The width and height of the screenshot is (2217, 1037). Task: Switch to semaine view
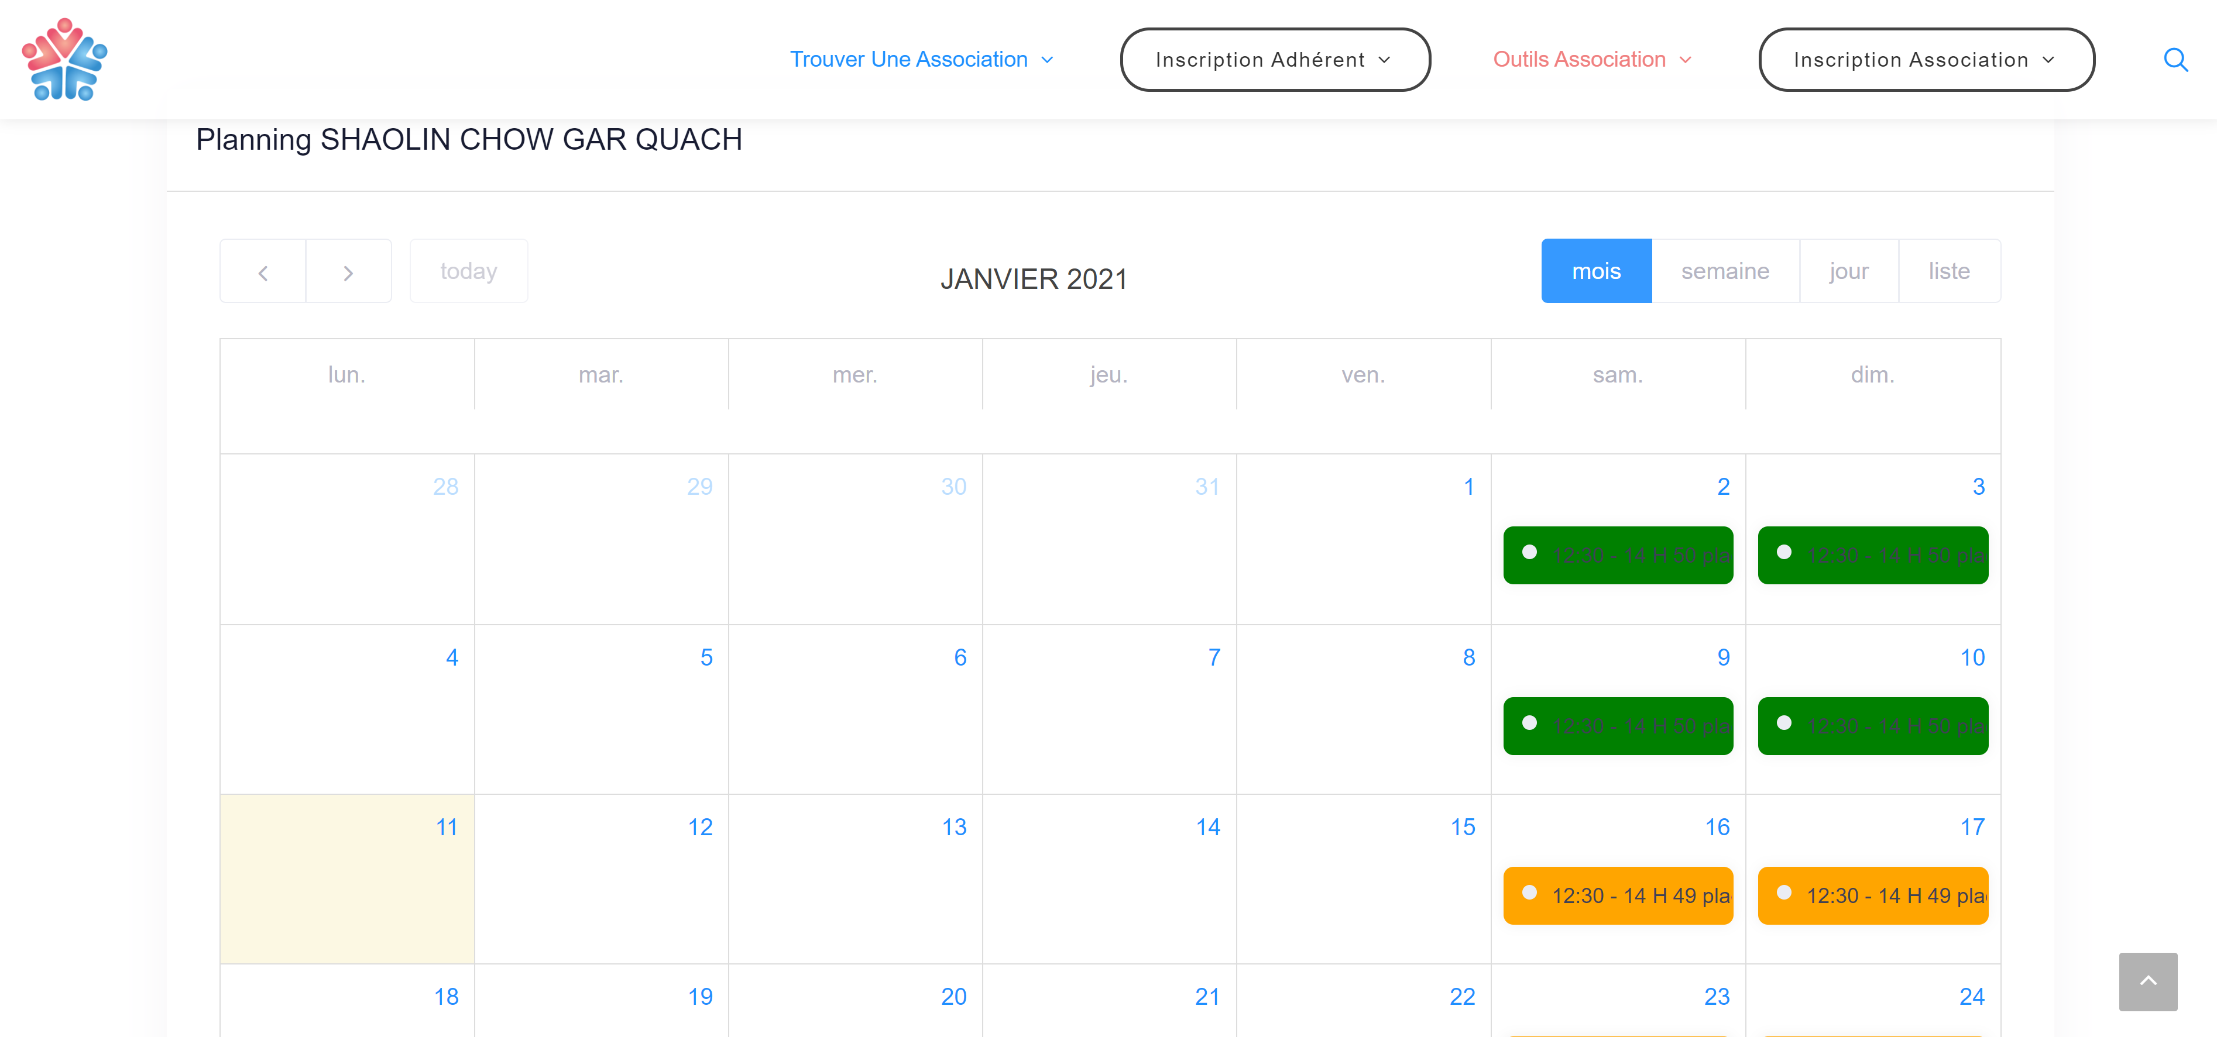click(x=1725, y=271)
